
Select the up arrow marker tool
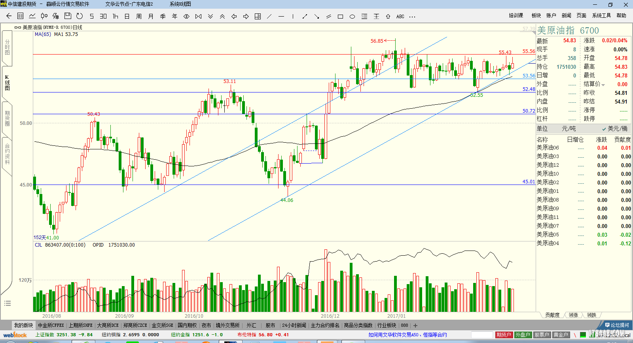(388, 16)
